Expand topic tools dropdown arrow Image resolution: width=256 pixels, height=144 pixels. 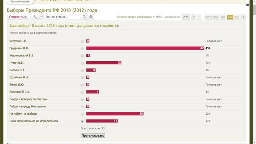pyautogui.click(x=41, y=17)
